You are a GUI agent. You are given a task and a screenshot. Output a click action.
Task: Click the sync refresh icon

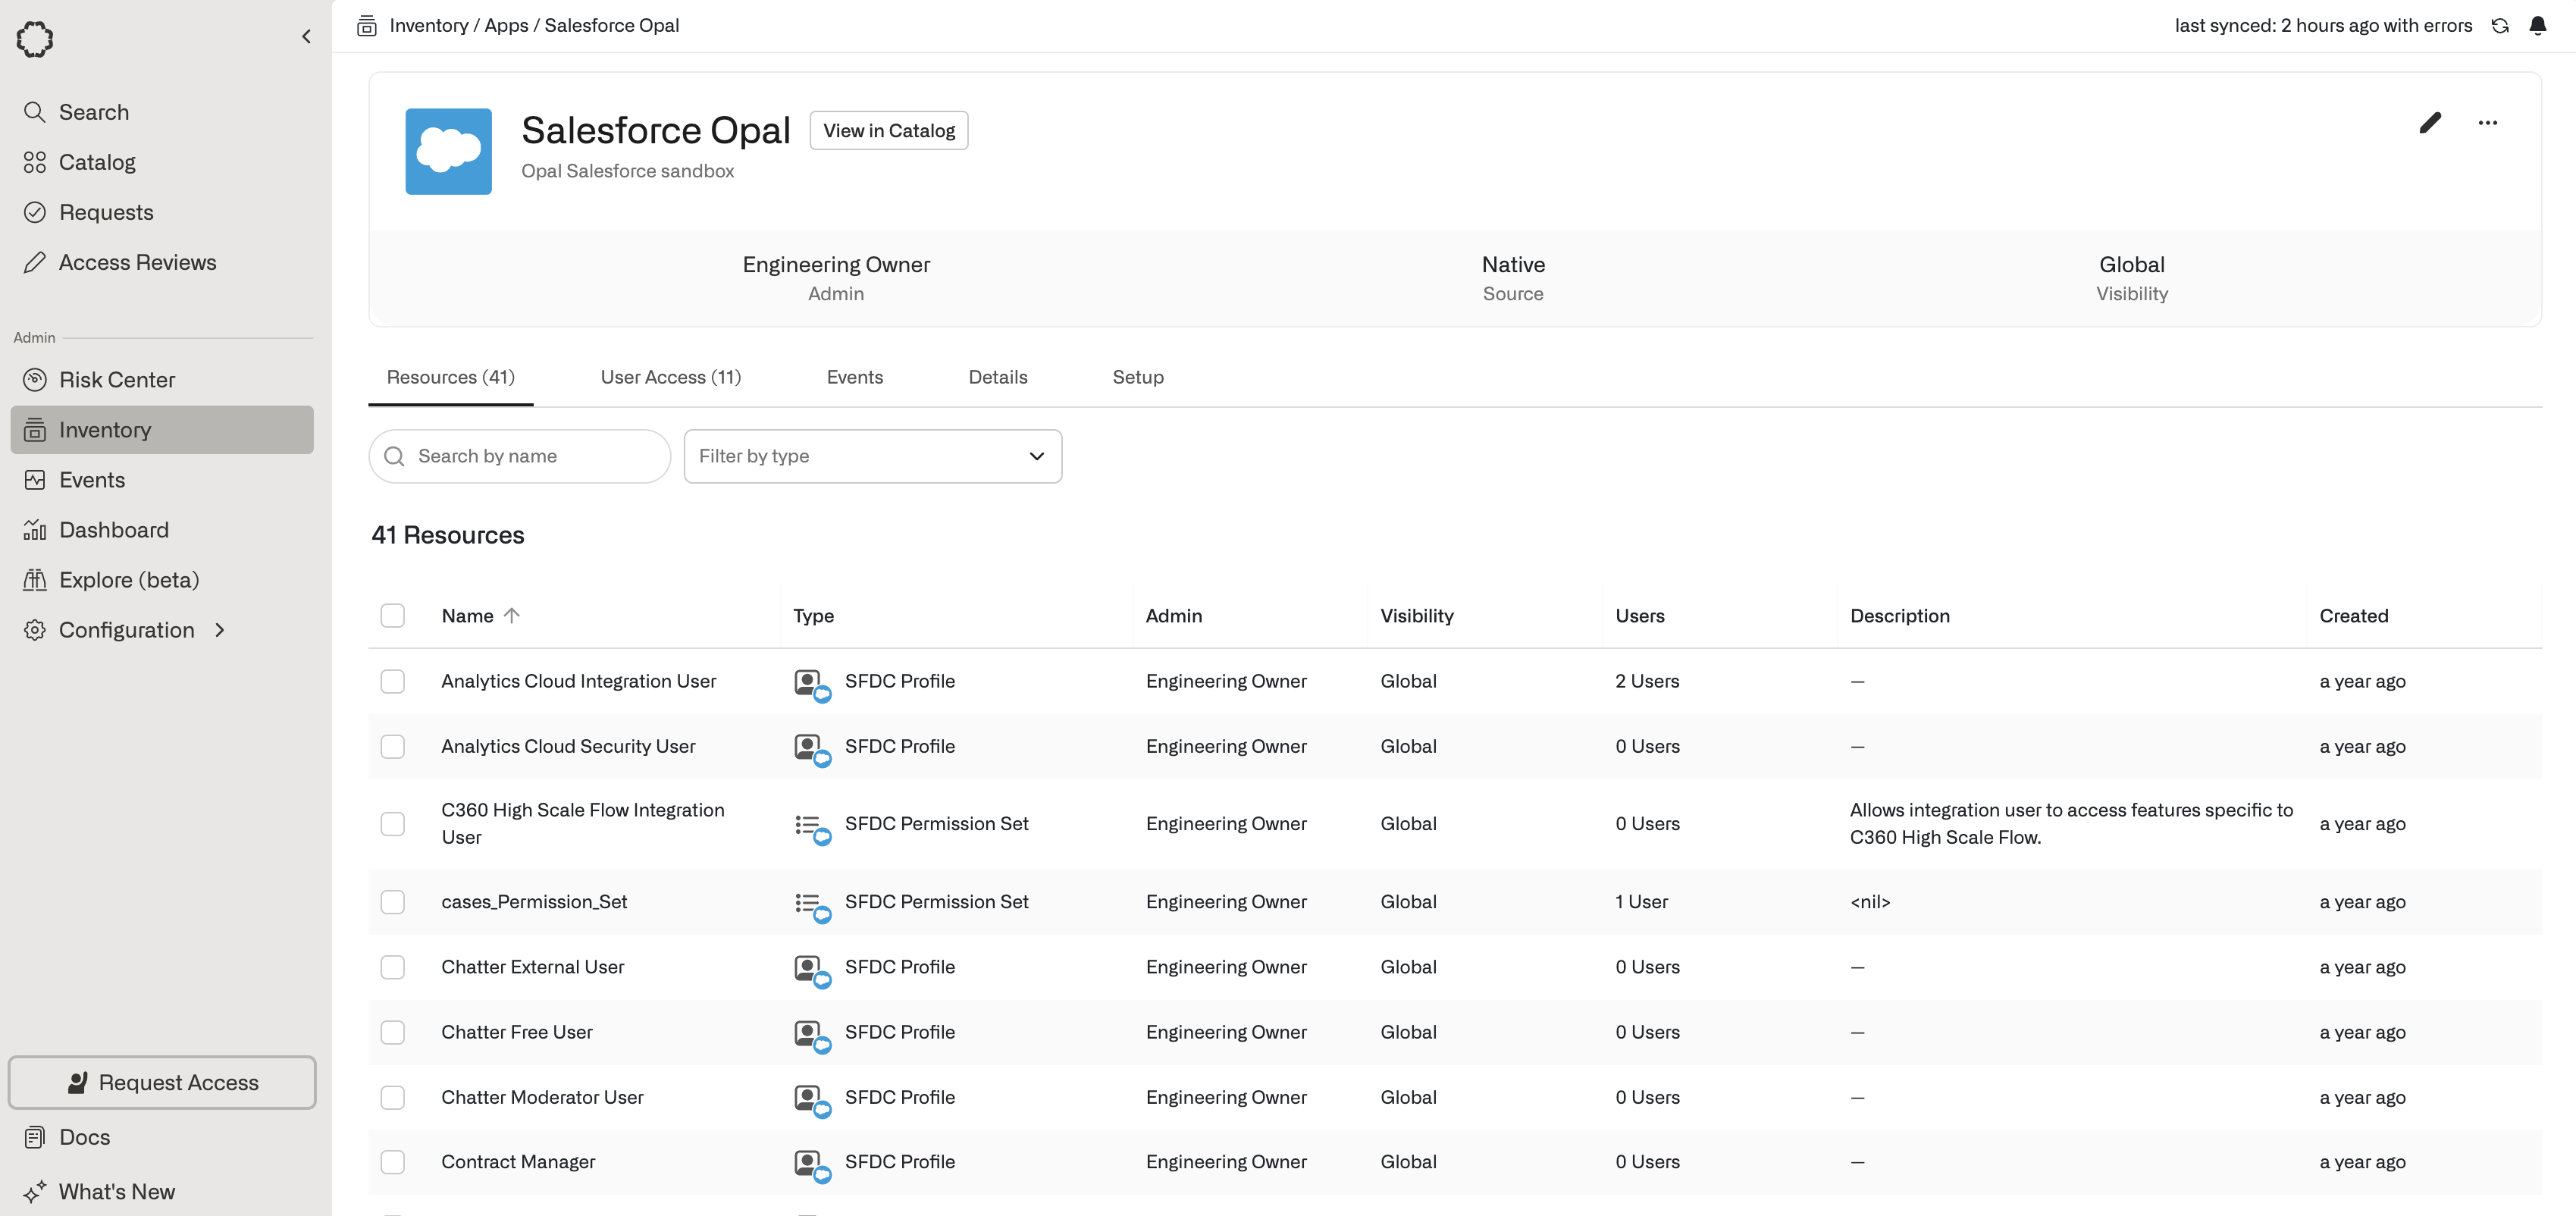click(2500, 26)
